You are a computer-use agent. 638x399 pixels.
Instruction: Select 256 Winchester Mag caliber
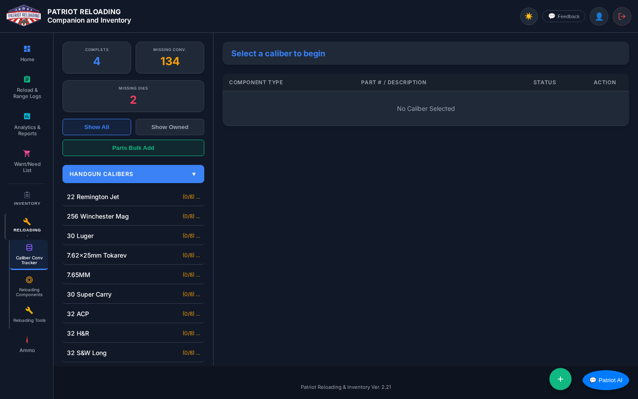(133, 216)
